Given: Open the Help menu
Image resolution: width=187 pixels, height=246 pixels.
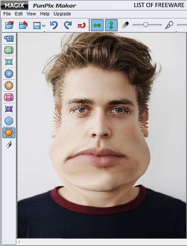Looking at the screenshot, I should [x=44, y=14].
